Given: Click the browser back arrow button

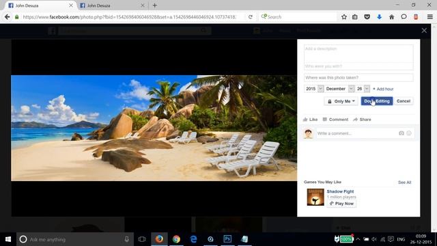Looking at the screenshot, I should click(x=8, y=17).
